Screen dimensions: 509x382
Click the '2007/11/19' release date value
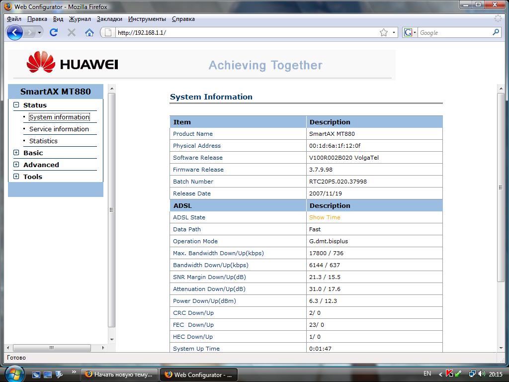tap(326, 193)
